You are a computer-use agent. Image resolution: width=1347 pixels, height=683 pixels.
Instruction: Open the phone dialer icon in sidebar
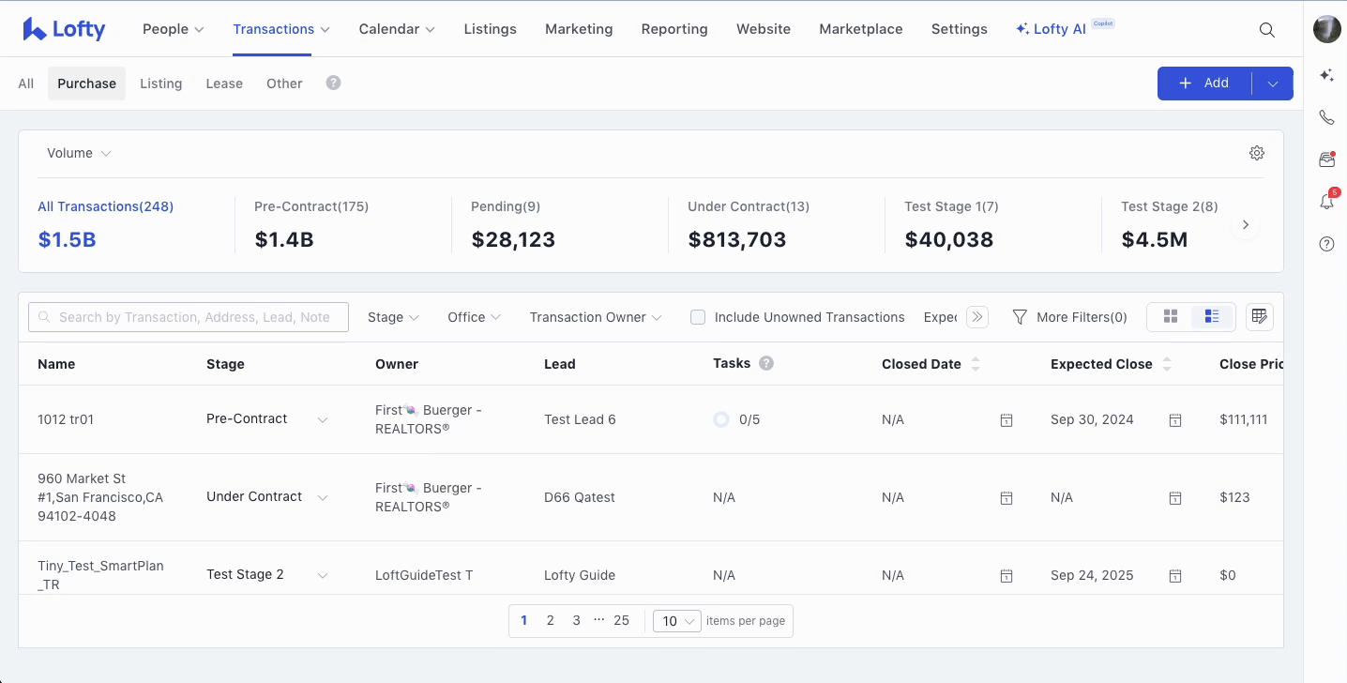1326,117
